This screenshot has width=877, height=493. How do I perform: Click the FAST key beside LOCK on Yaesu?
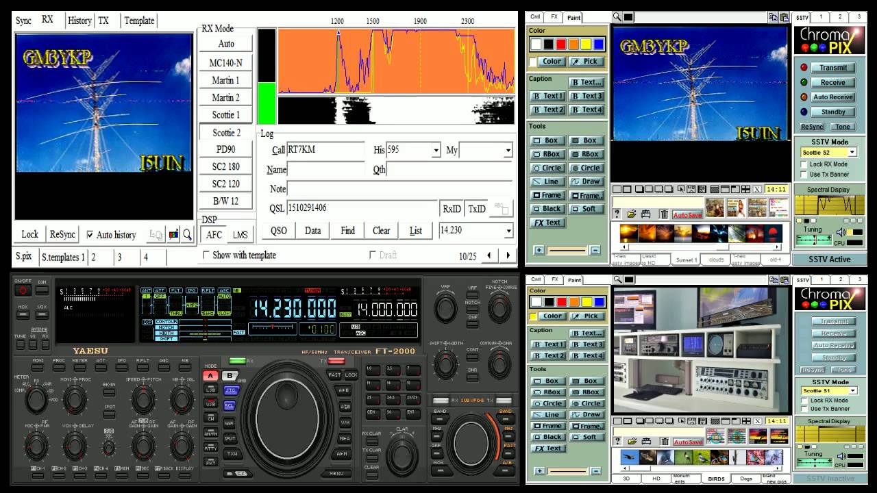coord(334,375)
